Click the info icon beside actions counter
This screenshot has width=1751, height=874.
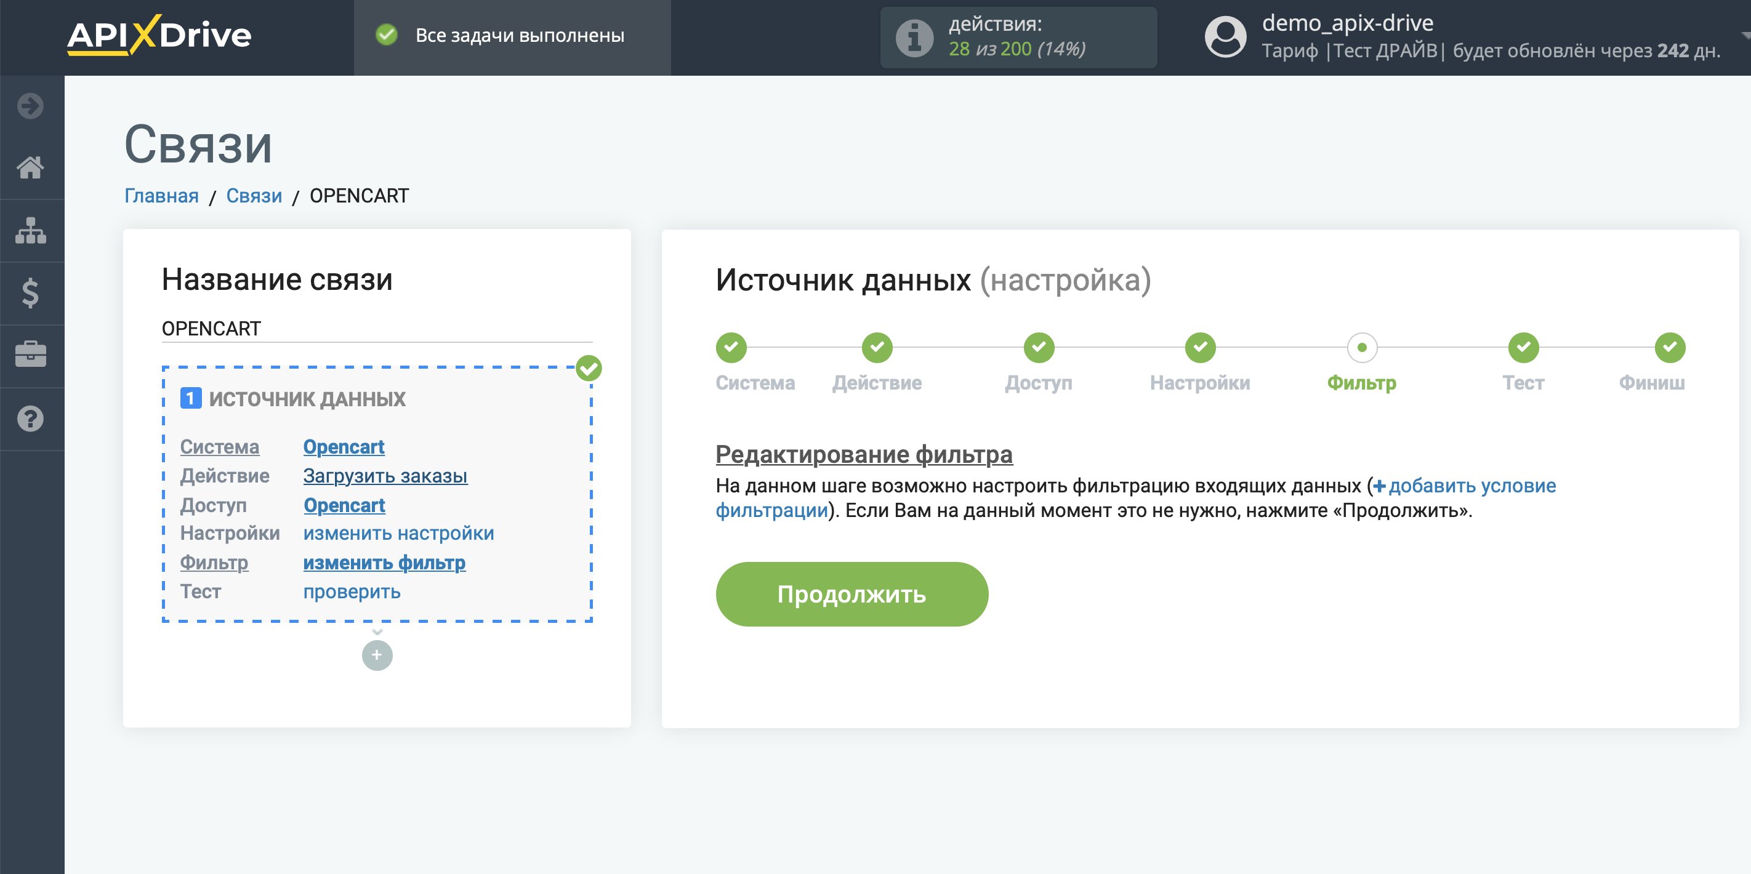pos(914,38)
